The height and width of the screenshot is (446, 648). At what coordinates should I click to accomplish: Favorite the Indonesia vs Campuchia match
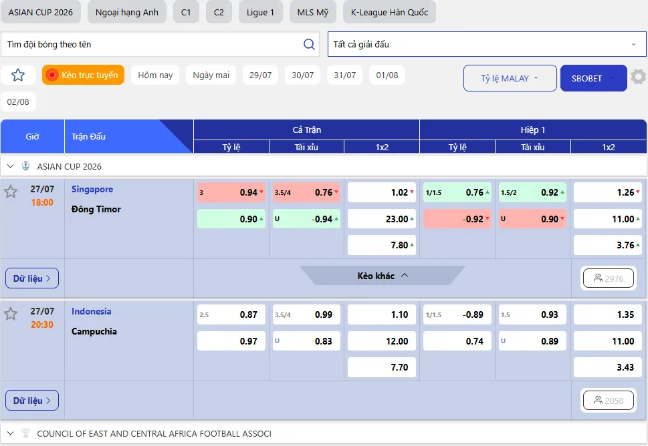[10, 314]
